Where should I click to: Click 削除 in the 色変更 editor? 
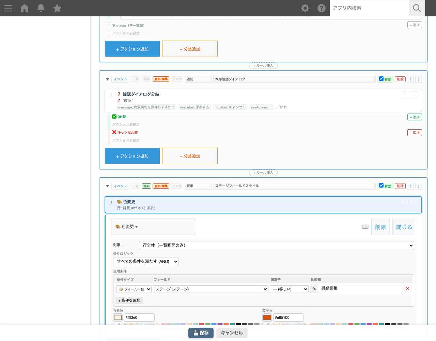[x=380, y=227]
